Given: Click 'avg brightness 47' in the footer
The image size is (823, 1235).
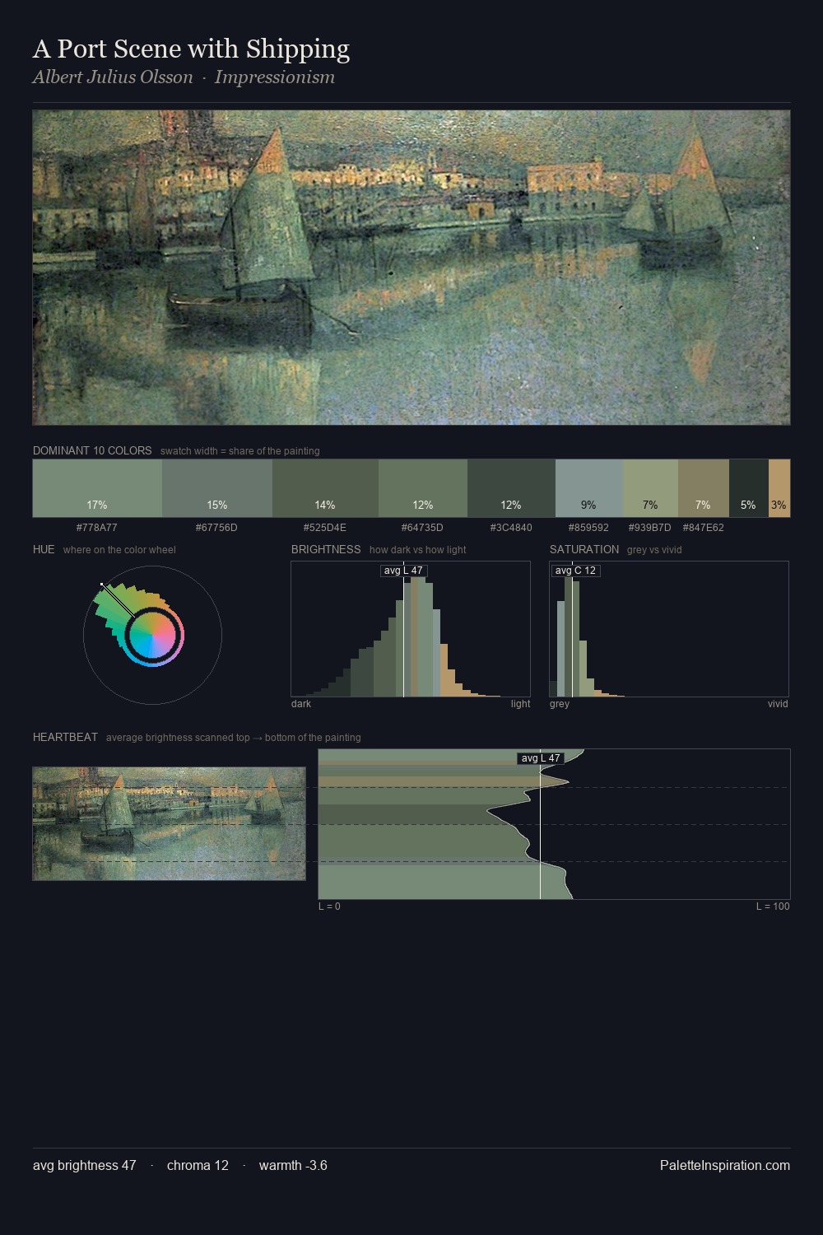Looking at the screenshot, I should [x=85, y=1165].
